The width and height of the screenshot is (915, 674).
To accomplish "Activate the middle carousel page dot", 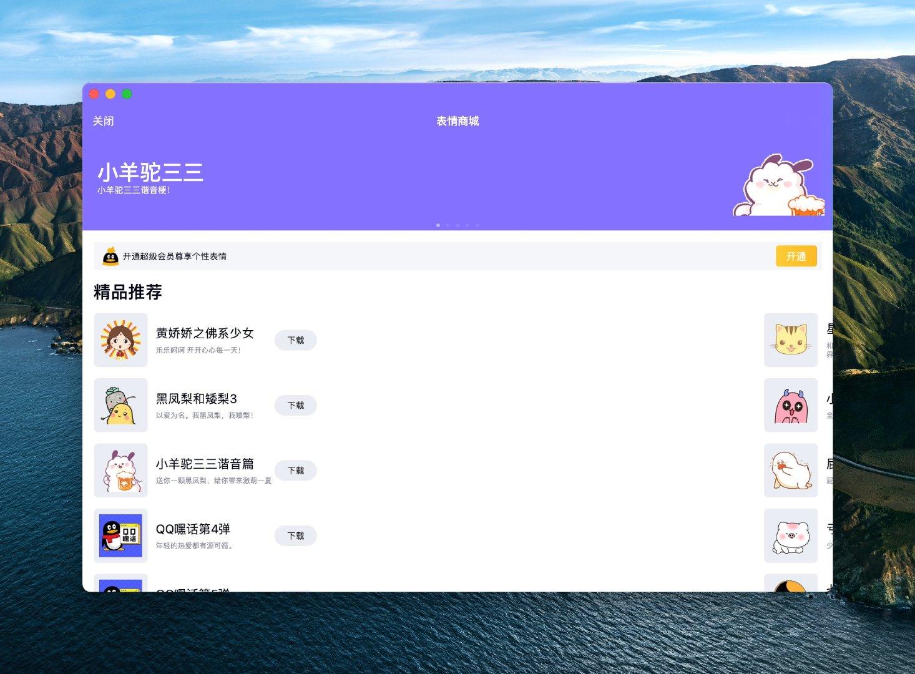I will tap(457, 225).
